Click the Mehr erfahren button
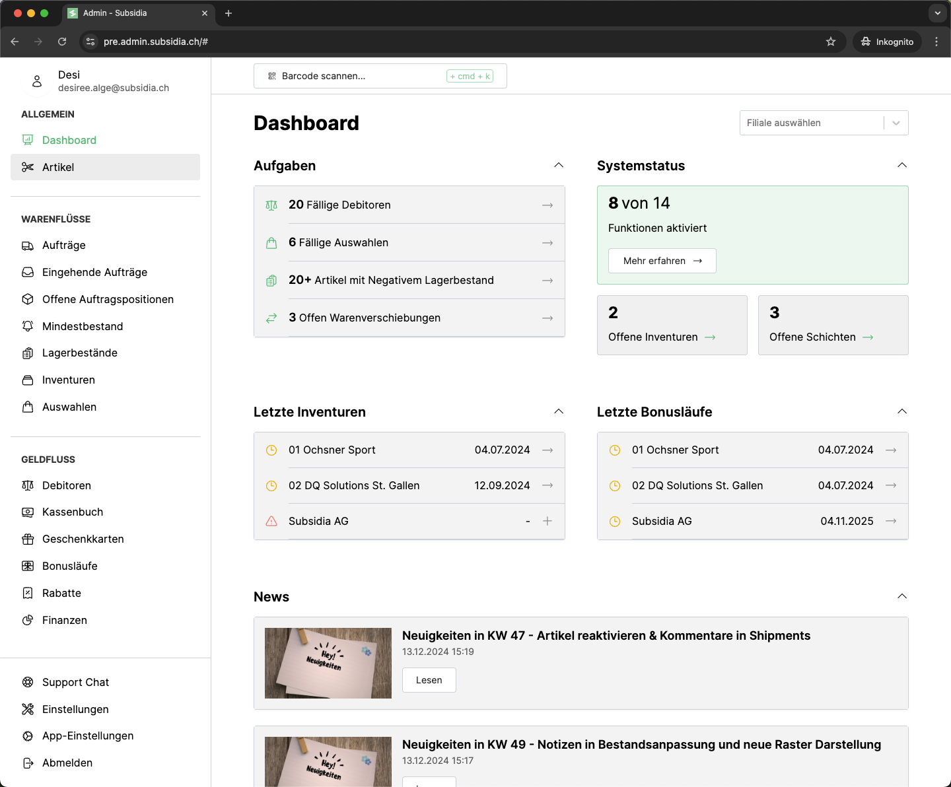This screenshot has width=951, height=787. pyautogui.click(x=662, y=261)
